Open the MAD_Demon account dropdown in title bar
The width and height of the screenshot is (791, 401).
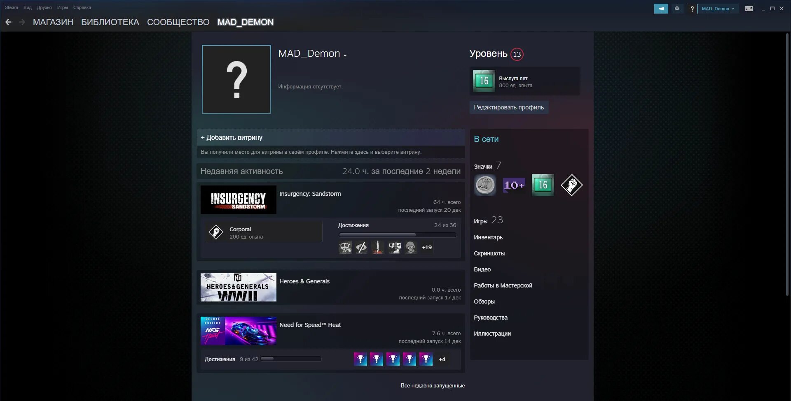(x=718, y=9)
